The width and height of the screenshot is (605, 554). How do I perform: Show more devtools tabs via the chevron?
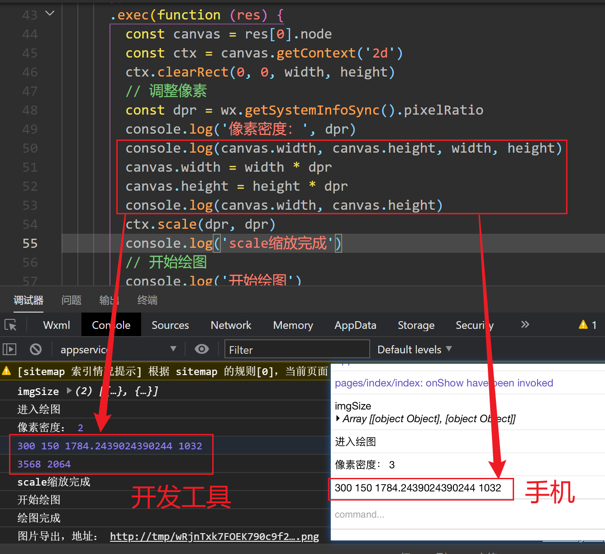pos(525,324)
